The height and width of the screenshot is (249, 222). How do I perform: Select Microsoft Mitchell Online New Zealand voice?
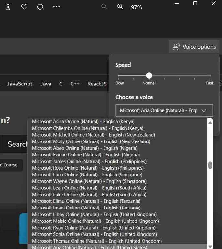(x=93, y=135)
